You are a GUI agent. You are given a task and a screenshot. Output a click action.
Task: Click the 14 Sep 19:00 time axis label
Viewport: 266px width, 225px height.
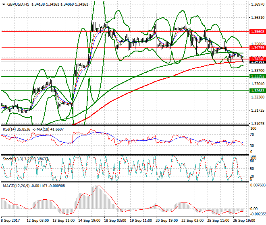pyautogui.click(x=89, y=221)
